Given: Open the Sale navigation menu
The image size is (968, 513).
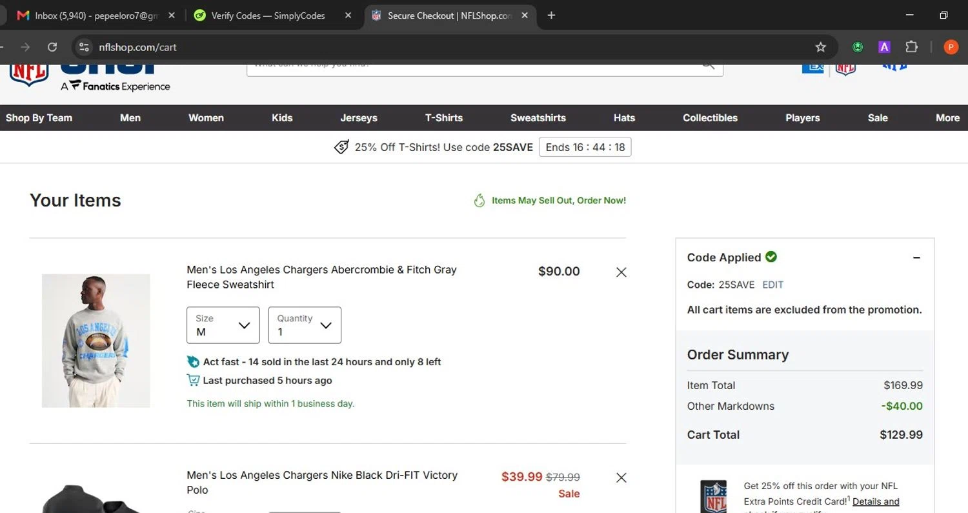Looking at the screenshot, I should click(878, 118).
